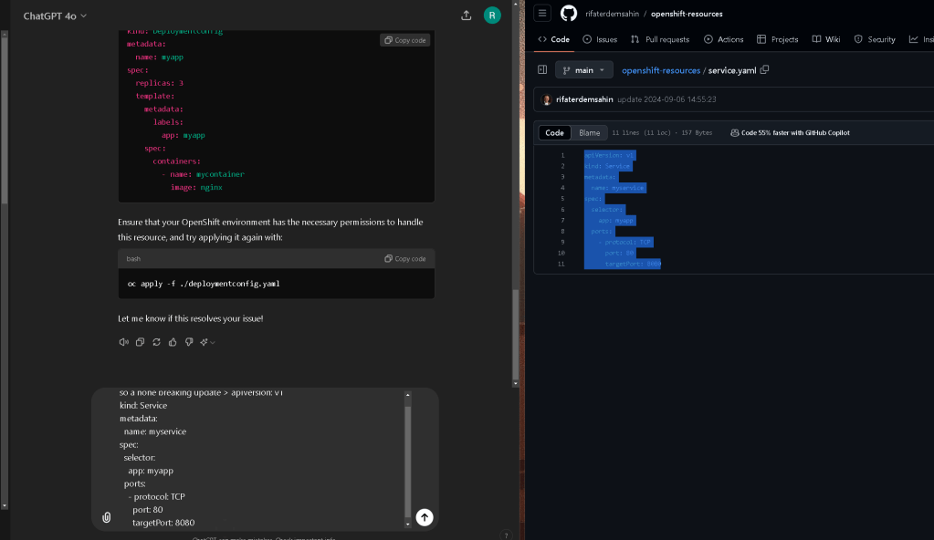Click Code 55% faster with GitHub Copilot

point(790,133)
